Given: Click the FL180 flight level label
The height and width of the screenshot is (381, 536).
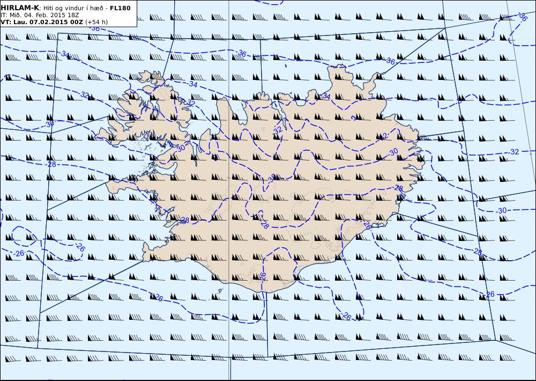Looking at the screenshot, I should tap(120, 8).
